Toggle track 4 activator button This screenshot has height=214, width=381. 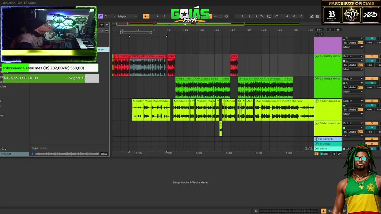[372, 101]
